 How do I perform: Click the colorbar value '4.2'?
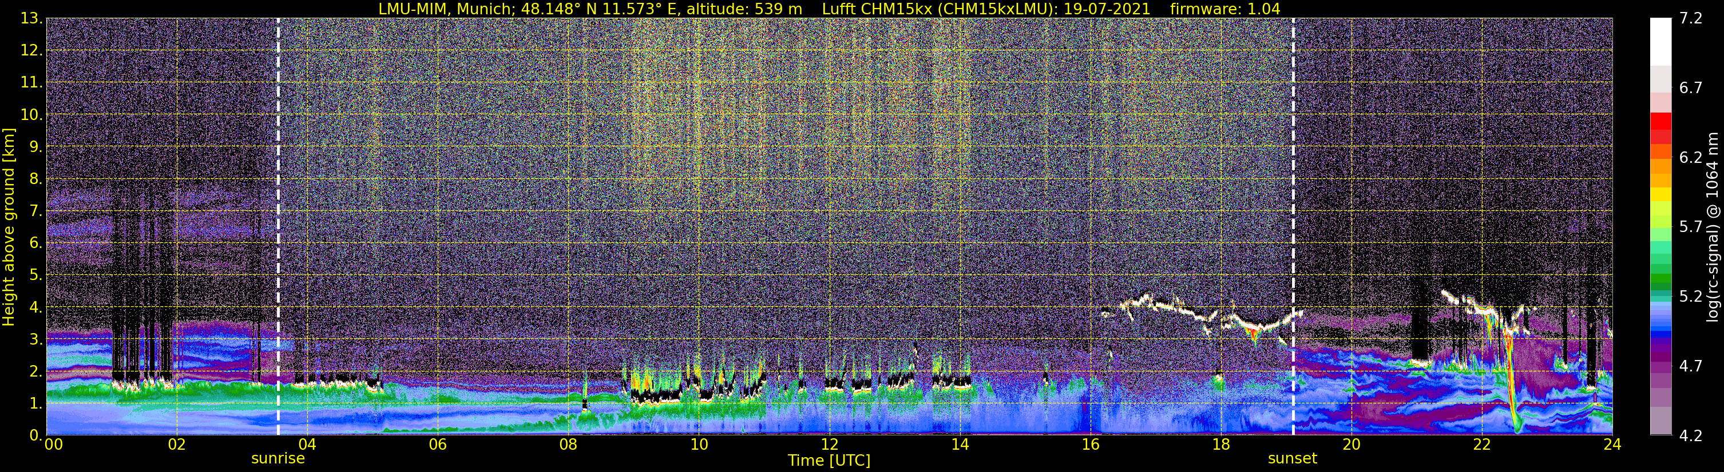[x=1691, y=436]
